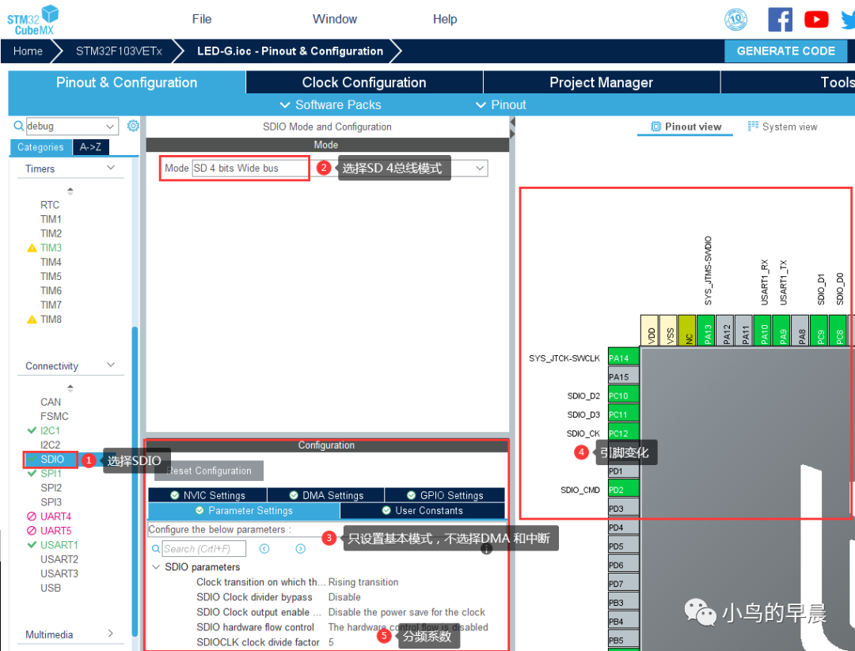This screenshot has height=651, width=855.
Task: Click the SDIOCLK clock divide factor value
Action: pos(331,642)
